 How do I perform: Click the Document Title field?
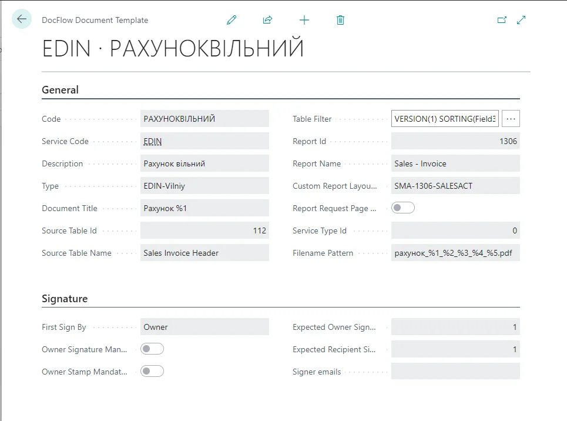click(204, 208)
